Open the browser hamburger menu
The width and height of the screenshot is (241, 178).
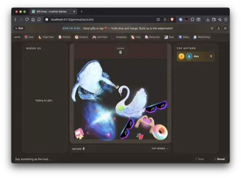(x=226, y=19)
